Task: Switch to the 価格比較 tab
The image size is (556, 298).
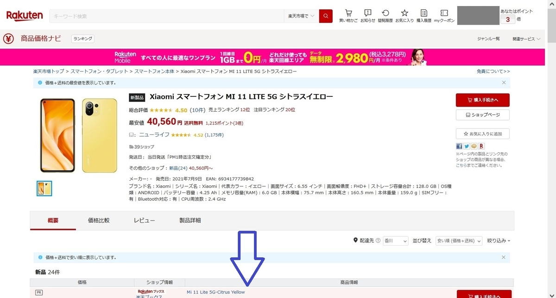Action: pos(99,221)
